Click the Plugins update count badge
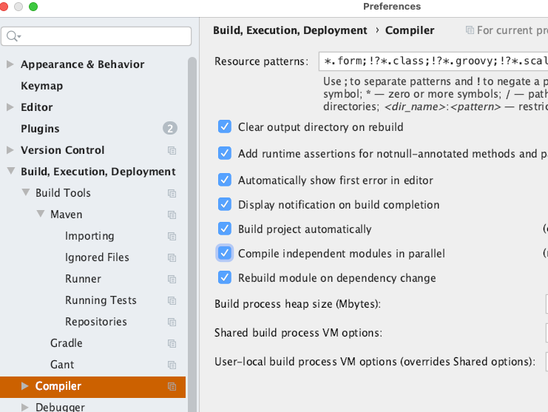This screenshot has width=548, height=412. (x=170, y=128)
